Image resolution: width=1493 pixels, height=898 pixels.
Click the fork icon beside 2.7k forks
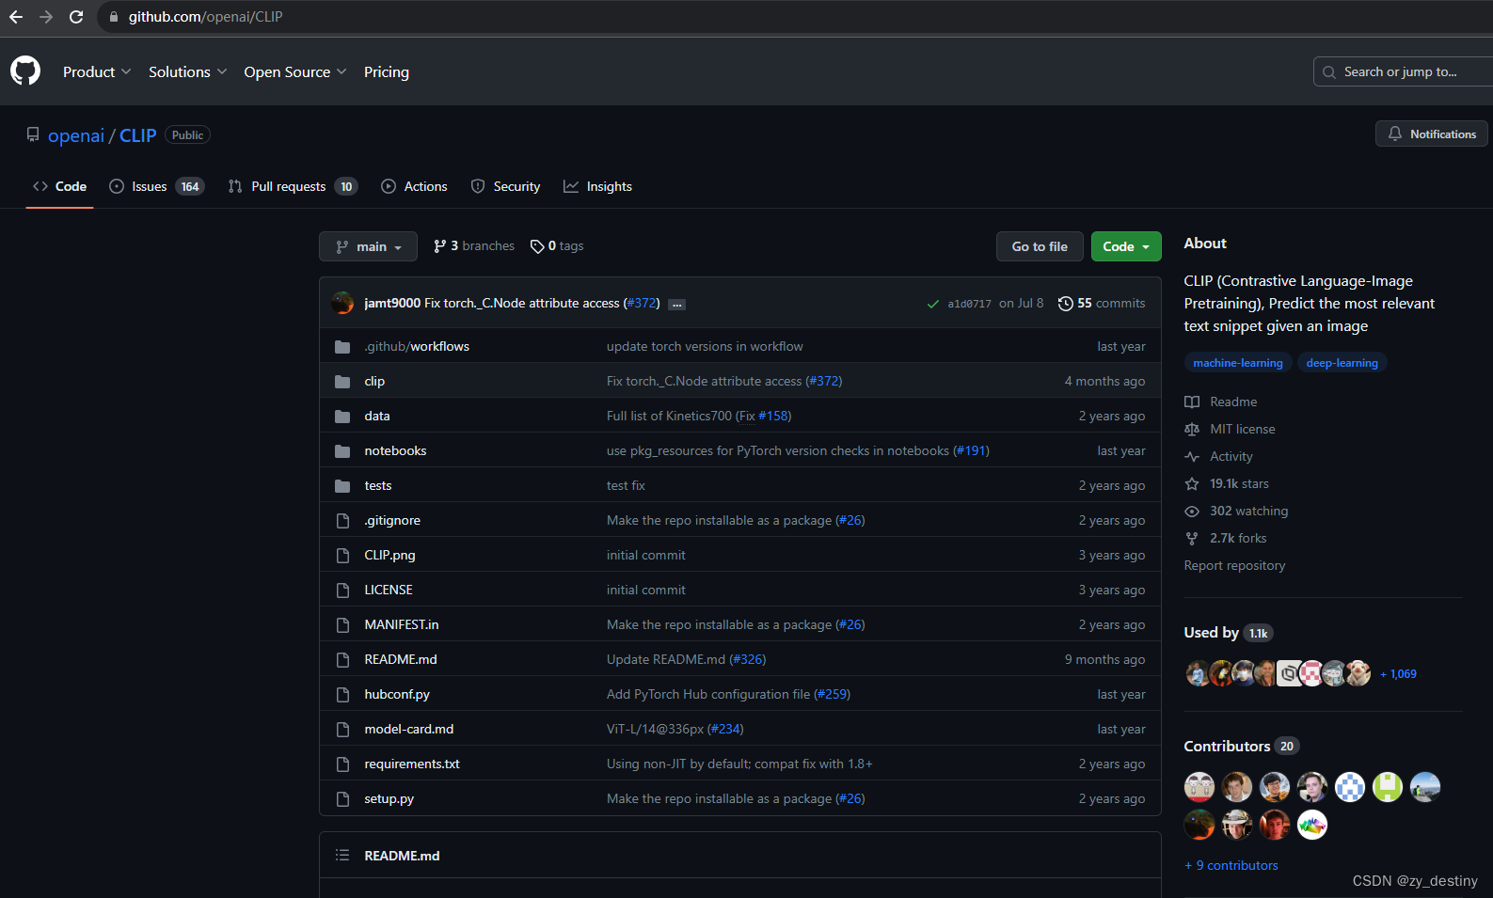point(1192,538)
